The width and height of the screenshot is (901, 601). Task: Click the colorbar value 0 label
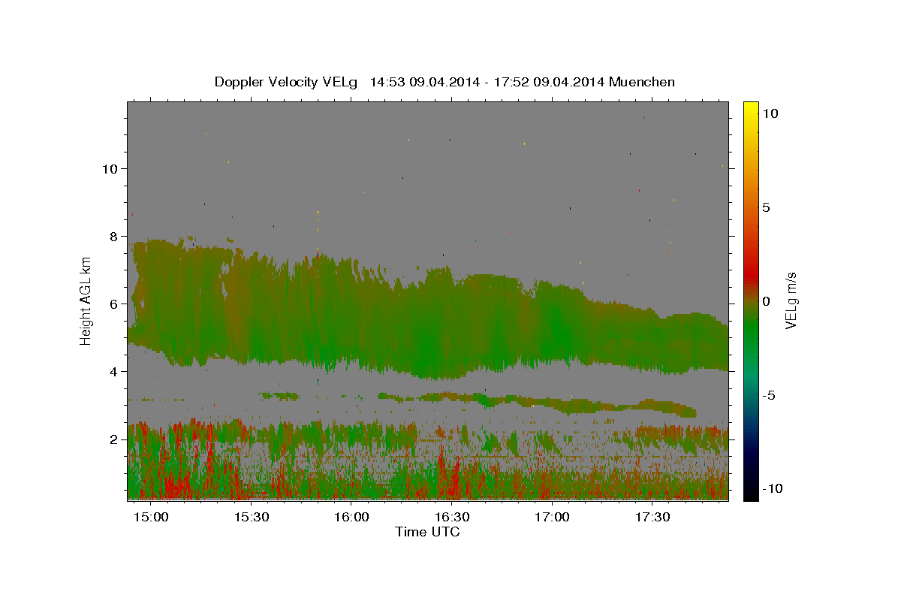[x=766, y=301]
